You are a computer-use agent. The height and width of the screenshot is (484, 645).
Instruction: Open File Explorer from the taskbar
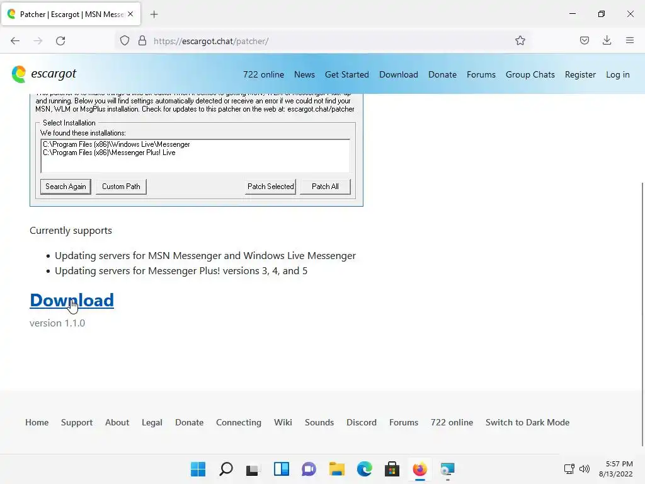coord(336,469)
